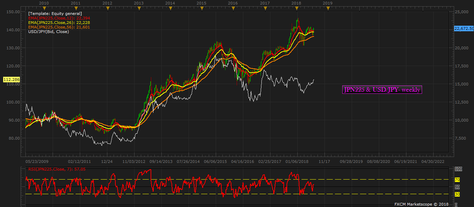Click the blue 22,672.50 price label
The image size is (474, 207).
pyautogui.click(x=464, y=28)
